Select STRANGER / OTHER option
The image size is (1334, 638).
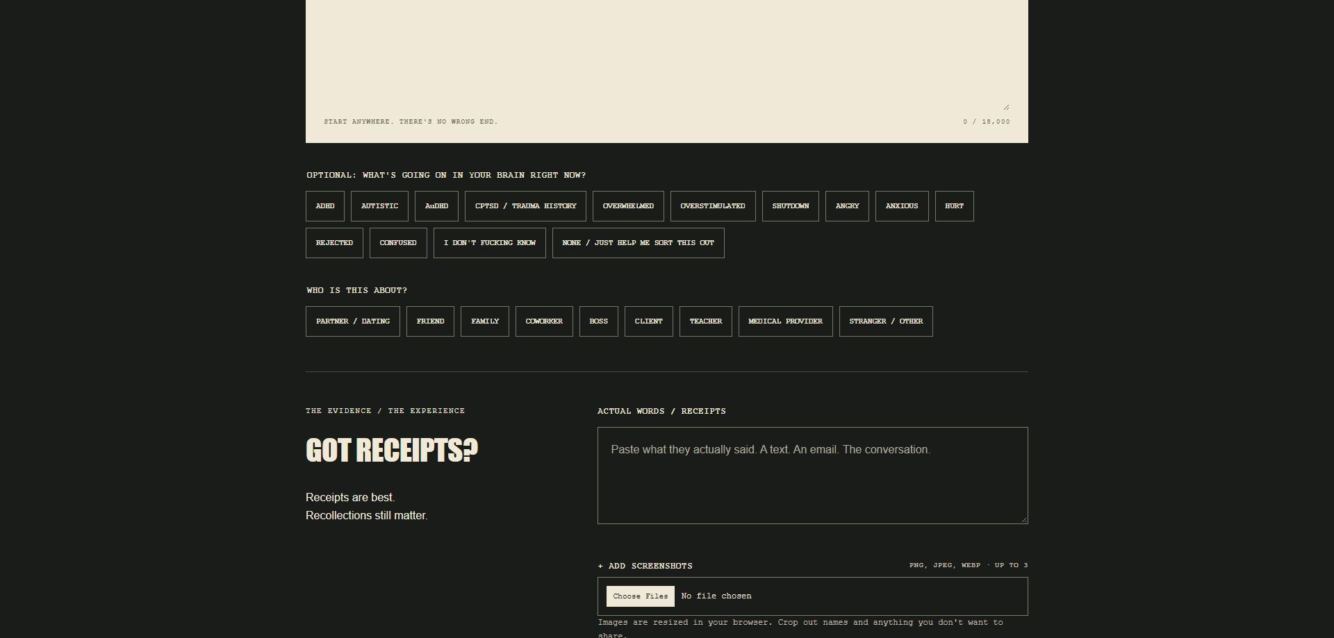point(886,321)
